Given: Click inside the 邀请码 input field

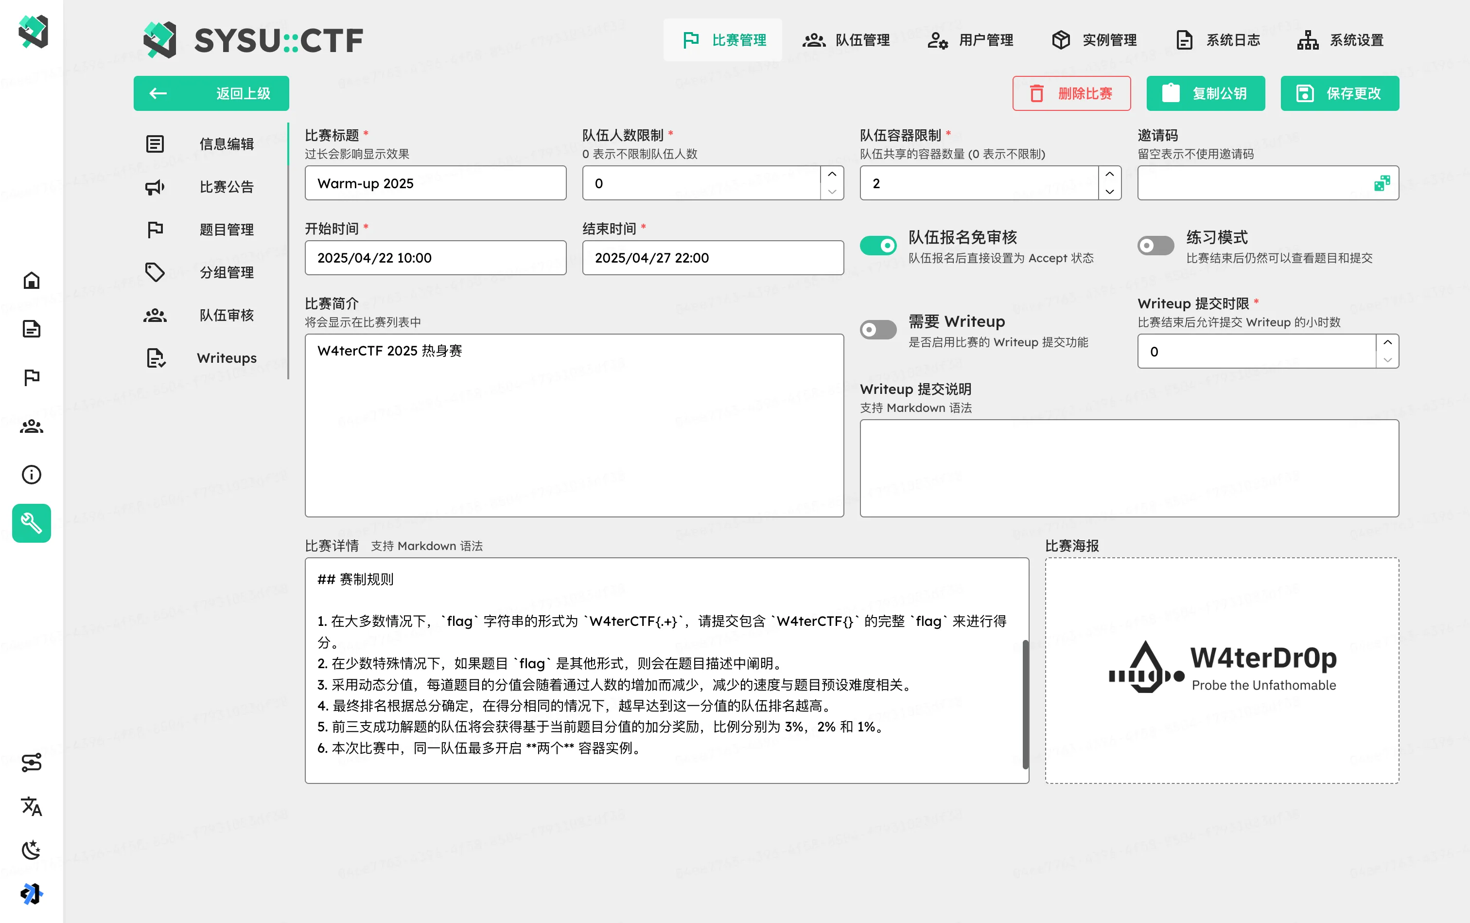Looking at the screenshot, I should tap(1251, 182).
